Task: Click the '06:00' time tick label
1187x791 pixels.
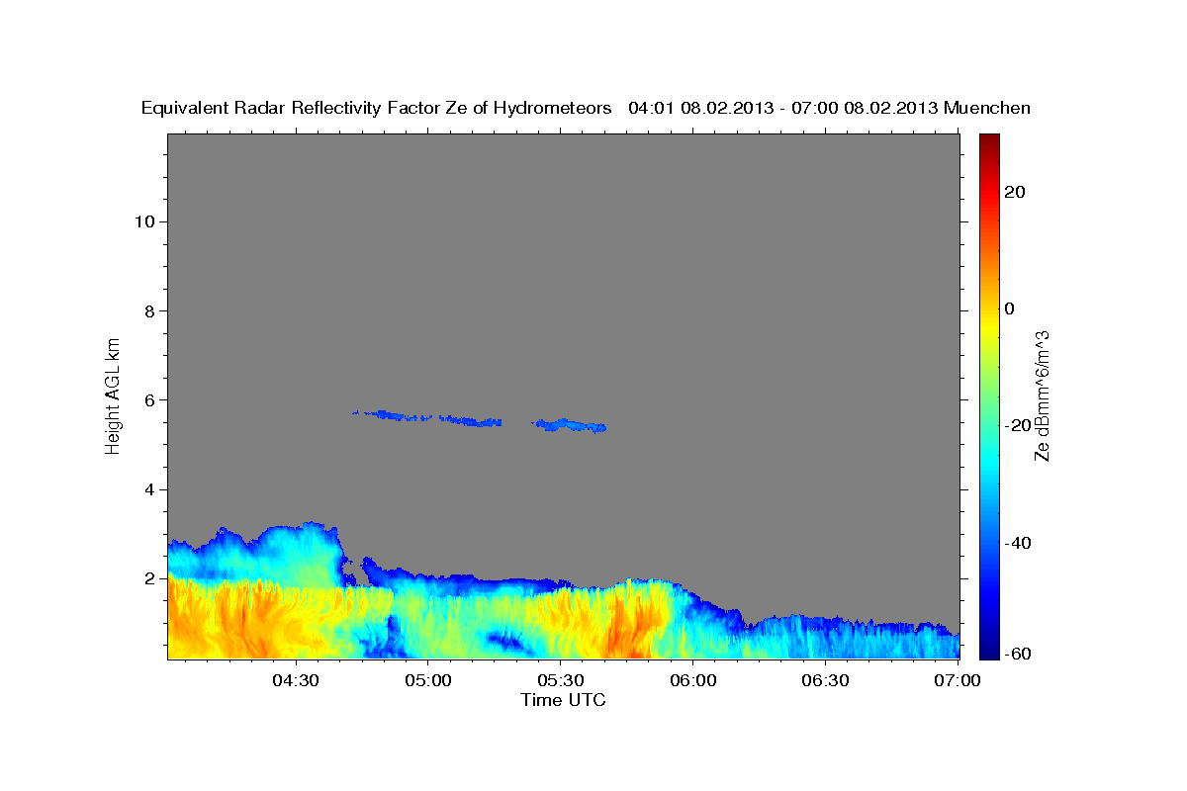Action: 693,681
